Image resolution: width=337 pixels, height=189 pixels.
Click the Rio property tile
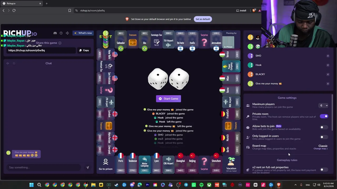point(145,40)
